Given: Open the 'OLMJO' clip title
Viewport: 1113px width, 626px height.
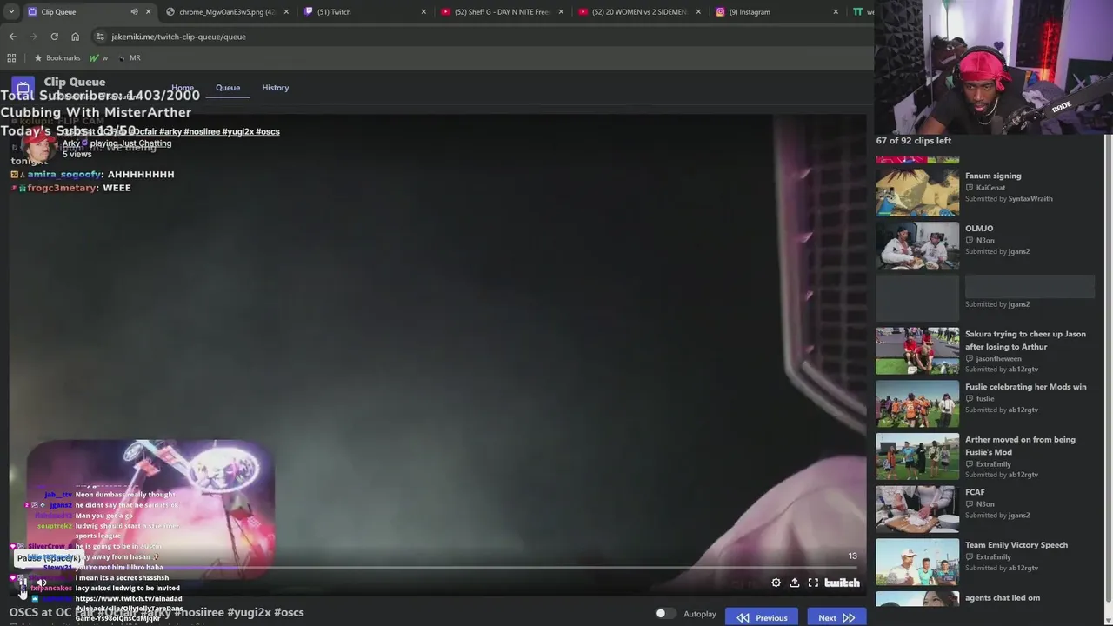Looking at the screenshot, I should click(979, 229).
